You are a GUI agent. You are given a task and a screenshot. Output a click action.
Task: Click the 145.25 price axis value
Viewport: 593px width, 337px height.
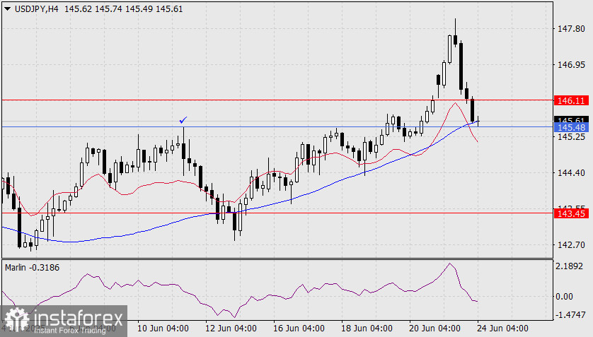coord(571,136)
